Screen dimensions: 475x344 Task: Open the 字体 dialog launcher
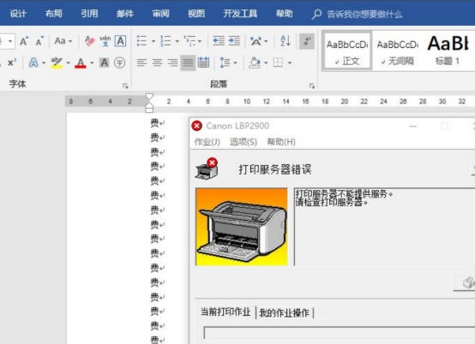coord(125,86)
